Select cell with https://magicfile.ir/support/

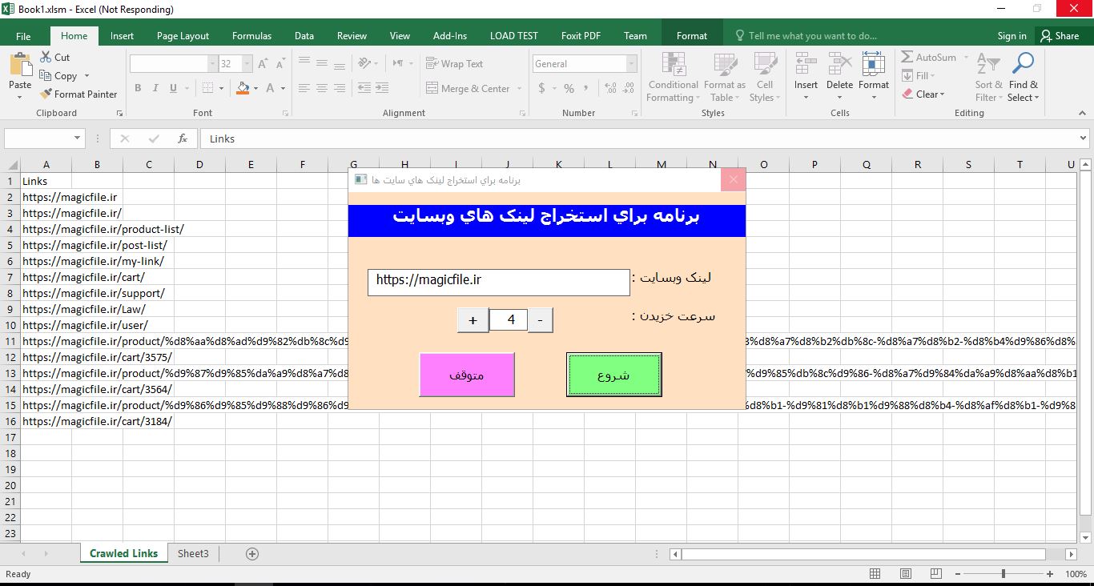(x=46, y=293)
